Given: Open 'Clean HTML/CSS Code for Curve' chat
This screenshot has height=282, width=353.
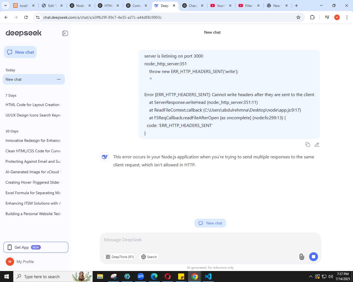Looking at the screenshot, I should point(33,151).
